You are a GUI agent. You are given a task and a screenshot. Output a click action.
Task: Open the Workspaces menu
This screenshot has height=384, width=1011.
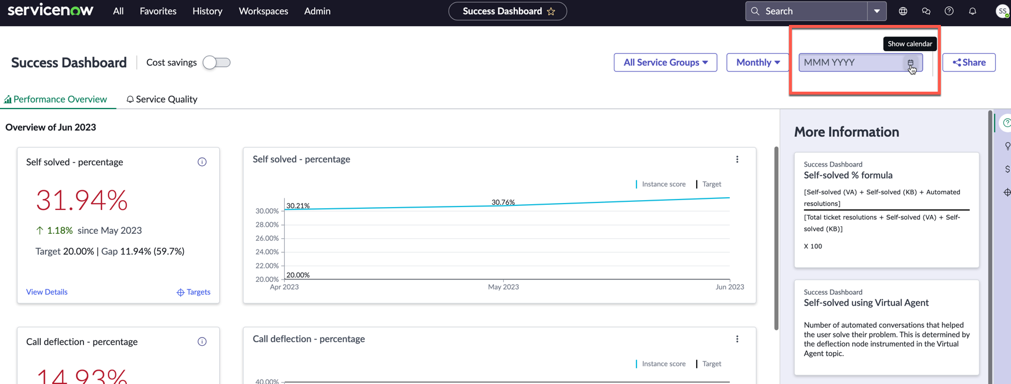click(263, 11)
